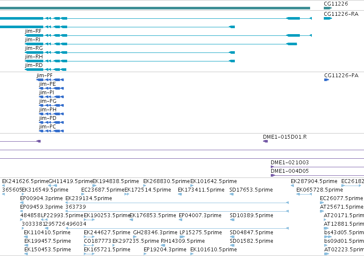Open the EK268830.5prime EST label
This screenshot has width=364, height=256.
(x=166, y=181)
